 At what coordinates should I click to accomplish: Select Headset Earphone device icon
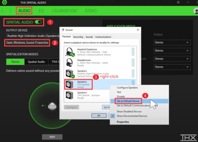70,52
